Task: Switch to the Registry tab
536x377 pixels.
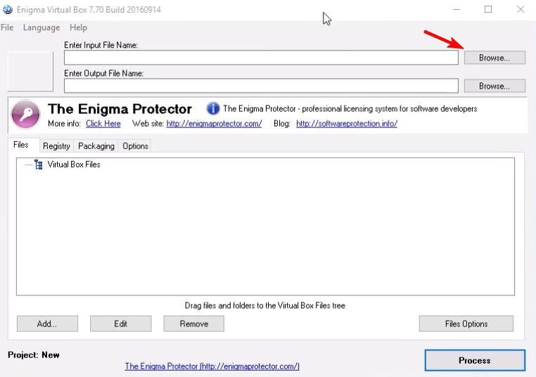Action: coord(56,146)
